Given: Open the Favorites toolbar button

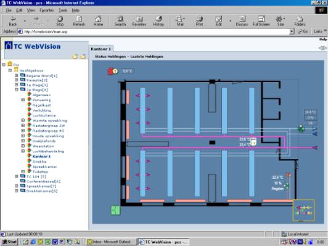Looking at the screenshot, I should [x=139, y=21].
